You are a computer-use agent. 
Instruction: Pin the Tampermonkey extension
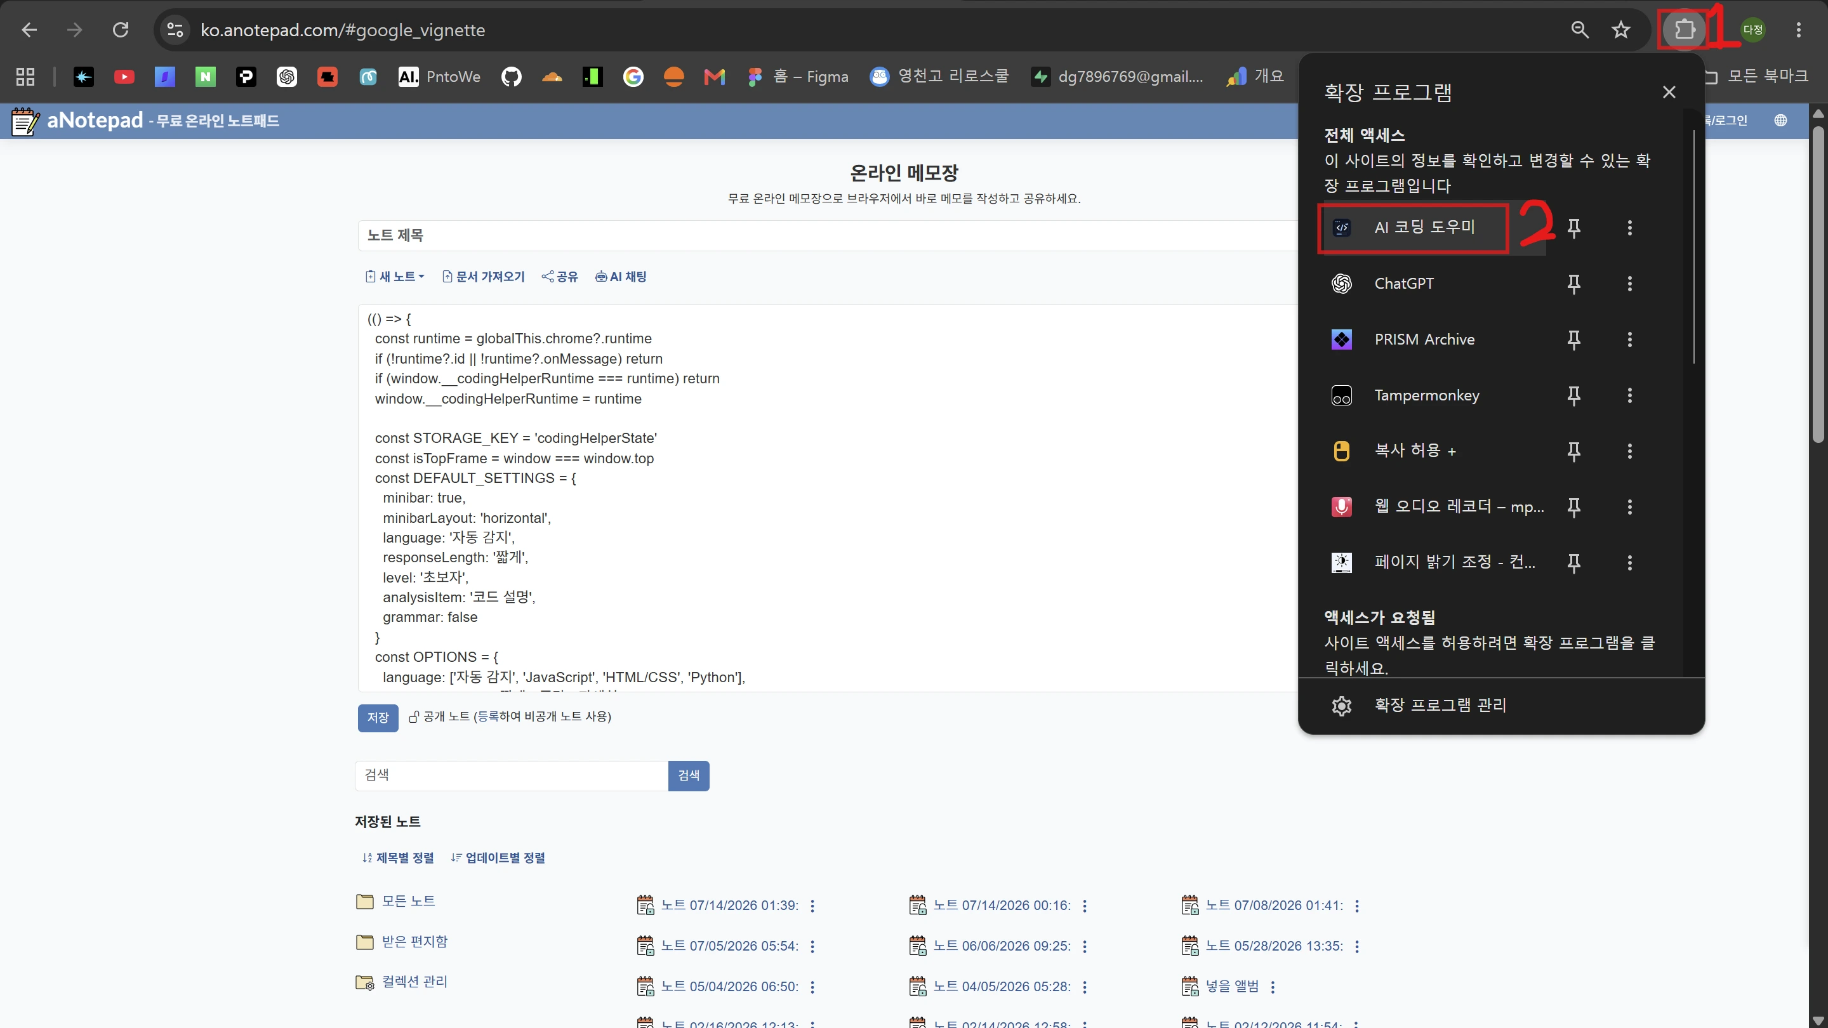tap(1573, 395)
